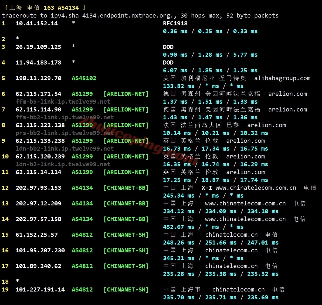Click hop number 2
The width and height of the screenshot is (322, 305).
click(x=3, y=39)
